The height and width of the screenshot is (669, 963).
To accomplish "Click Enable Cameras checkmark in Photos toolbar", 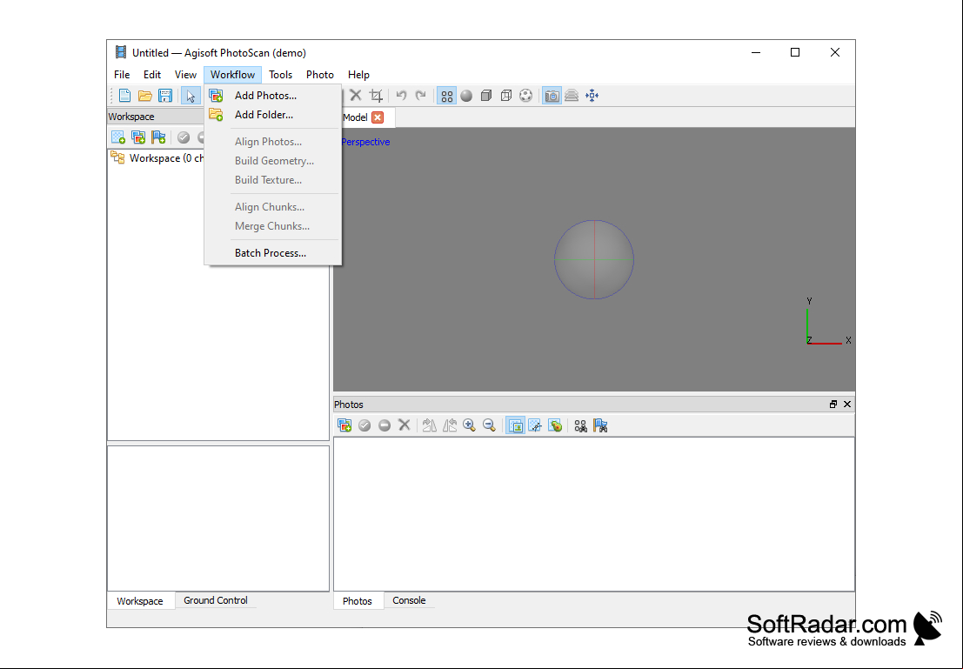I will tap(364, 425).
